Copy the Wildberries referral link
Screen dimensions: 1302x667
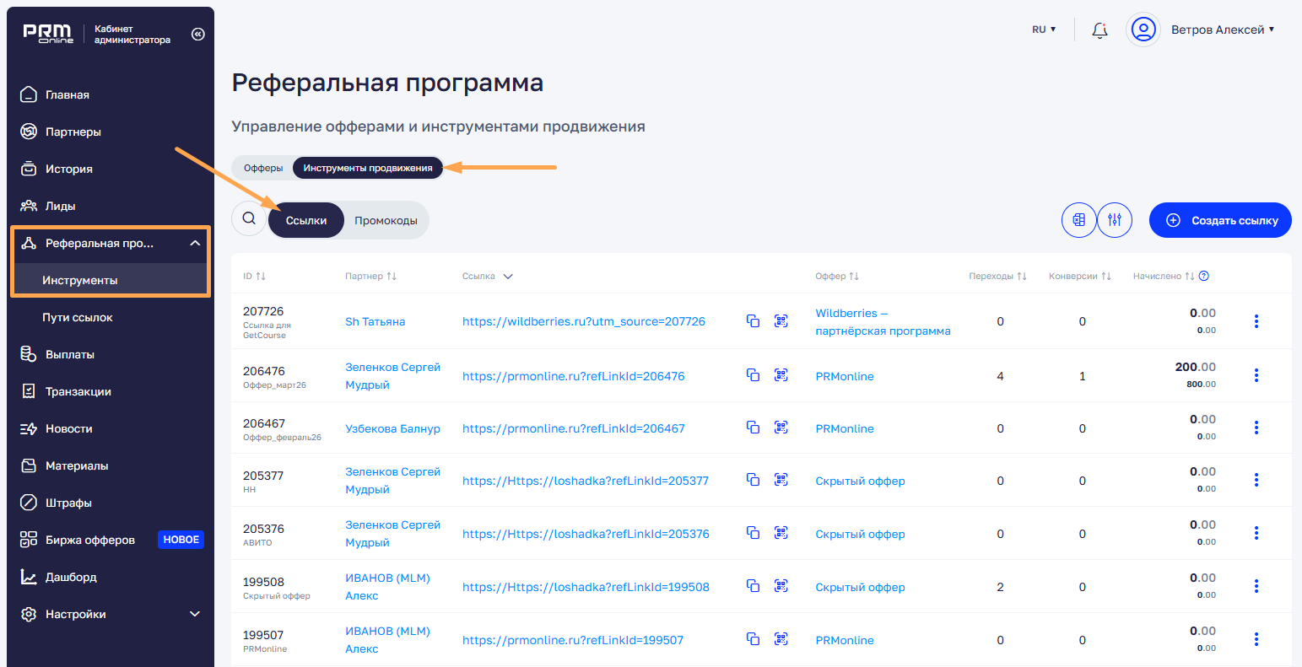point(753,321)
